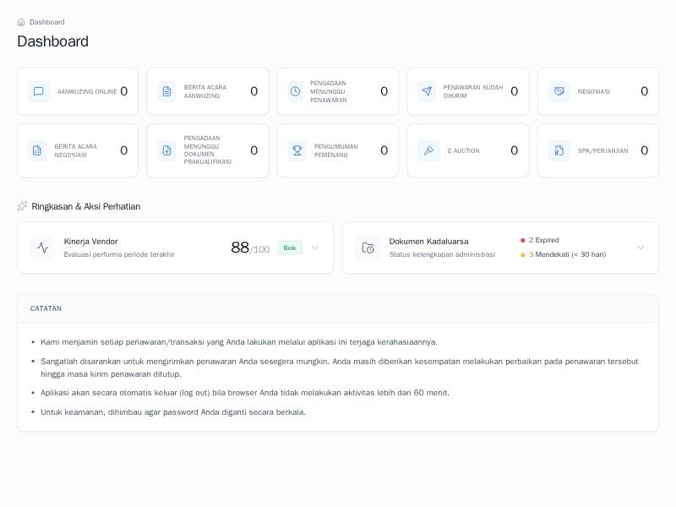This screenshot has width=676, height=507.
Task: Click the Berita Acara Negosiasi file icon
Action: (36, 150)
